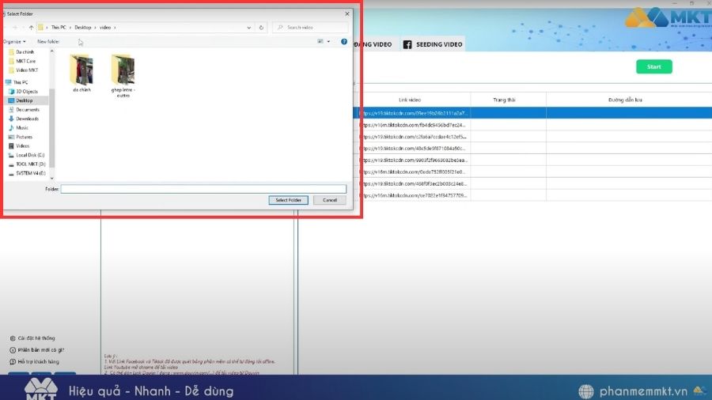
Task: Select Downloads in the navigation pane
Action: pyautogui.click(x=27, y=119)
